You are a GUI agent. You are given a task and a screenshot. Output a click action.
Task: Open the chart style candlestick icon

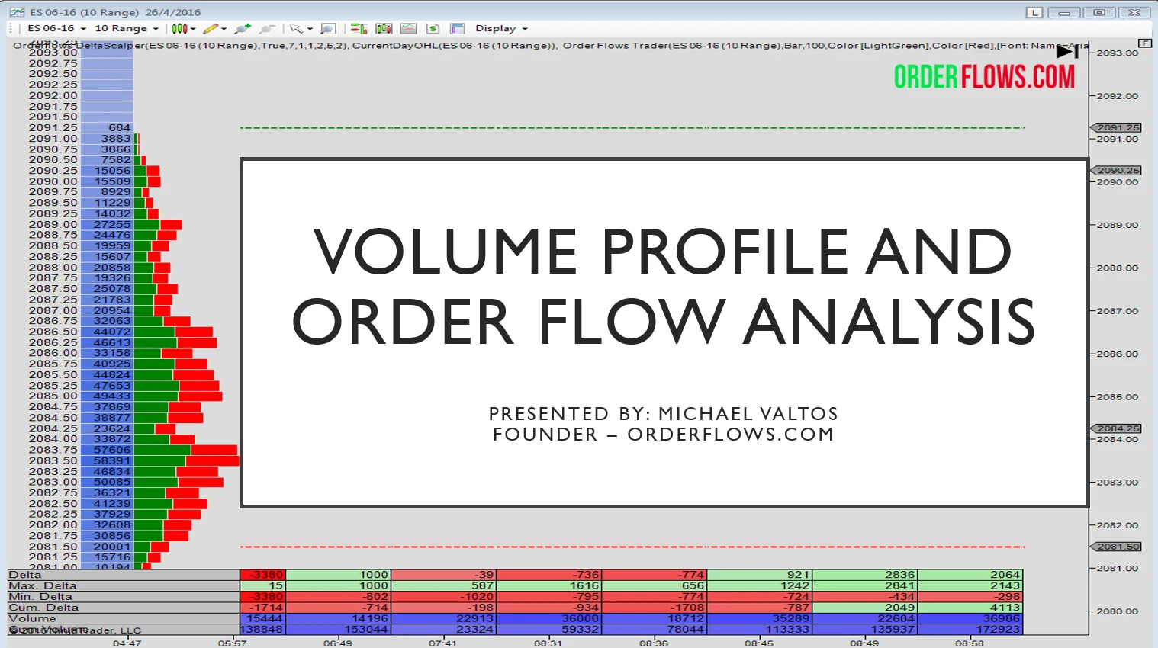pos(179,29)
